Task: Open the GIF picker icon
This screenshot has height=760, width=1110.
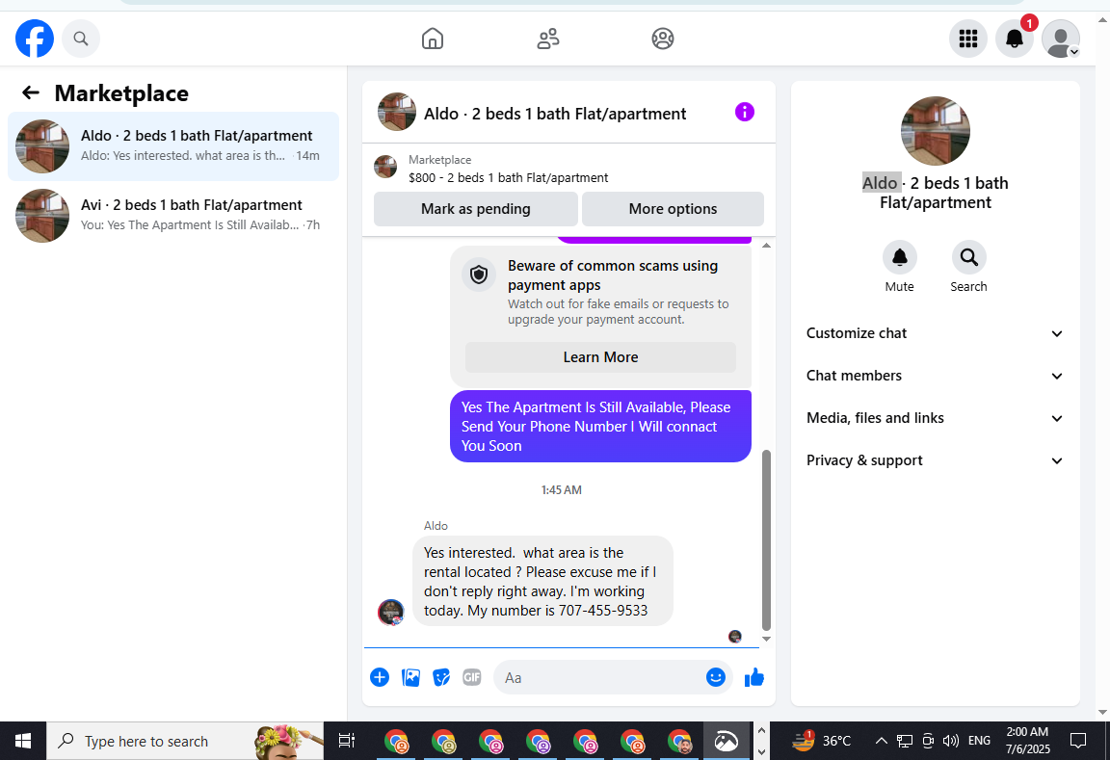Action: pyautogui.click(x=471, y=677)
